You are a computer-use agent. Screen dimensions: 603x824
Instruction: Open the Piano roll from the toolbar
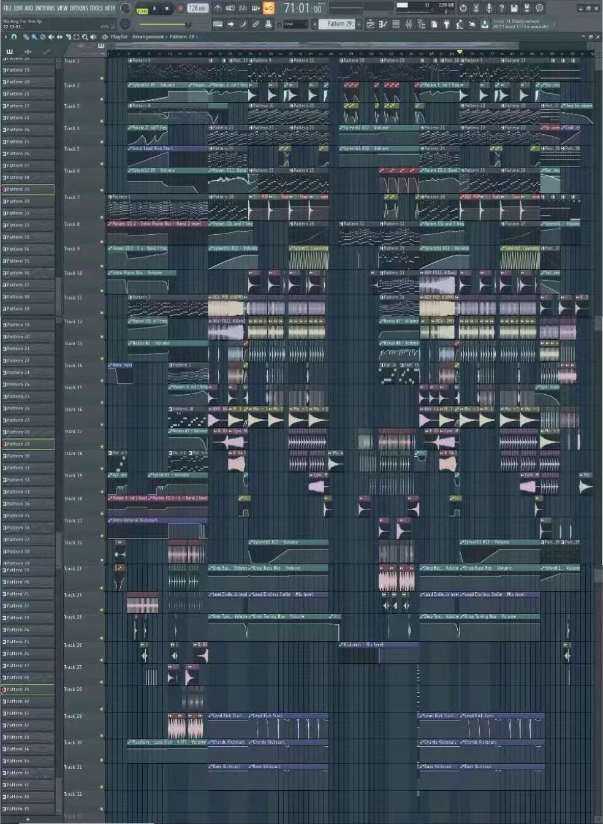(x=383, y=24)
